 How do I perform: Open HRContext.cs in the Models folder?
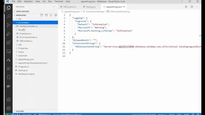pyautogui.click(x=26, y=41)
